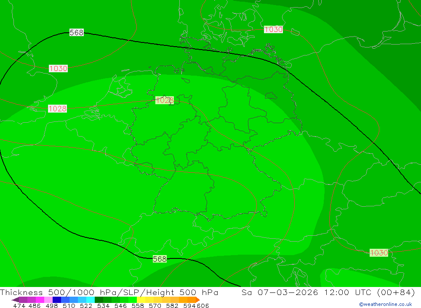Click the 1028 isobar label over northwest Germany

tap(165, 100)
